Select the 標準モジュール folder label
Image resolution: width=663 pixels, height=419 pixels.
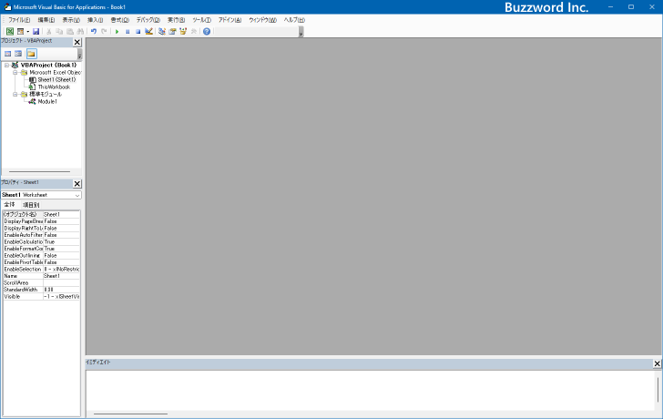[46, 95]
